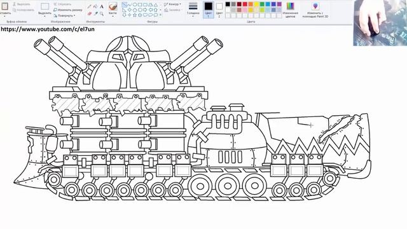Choose the Left arrow shape
This screenshot has width=407, height=229.
pyautogui.click(x=151, y=10)
